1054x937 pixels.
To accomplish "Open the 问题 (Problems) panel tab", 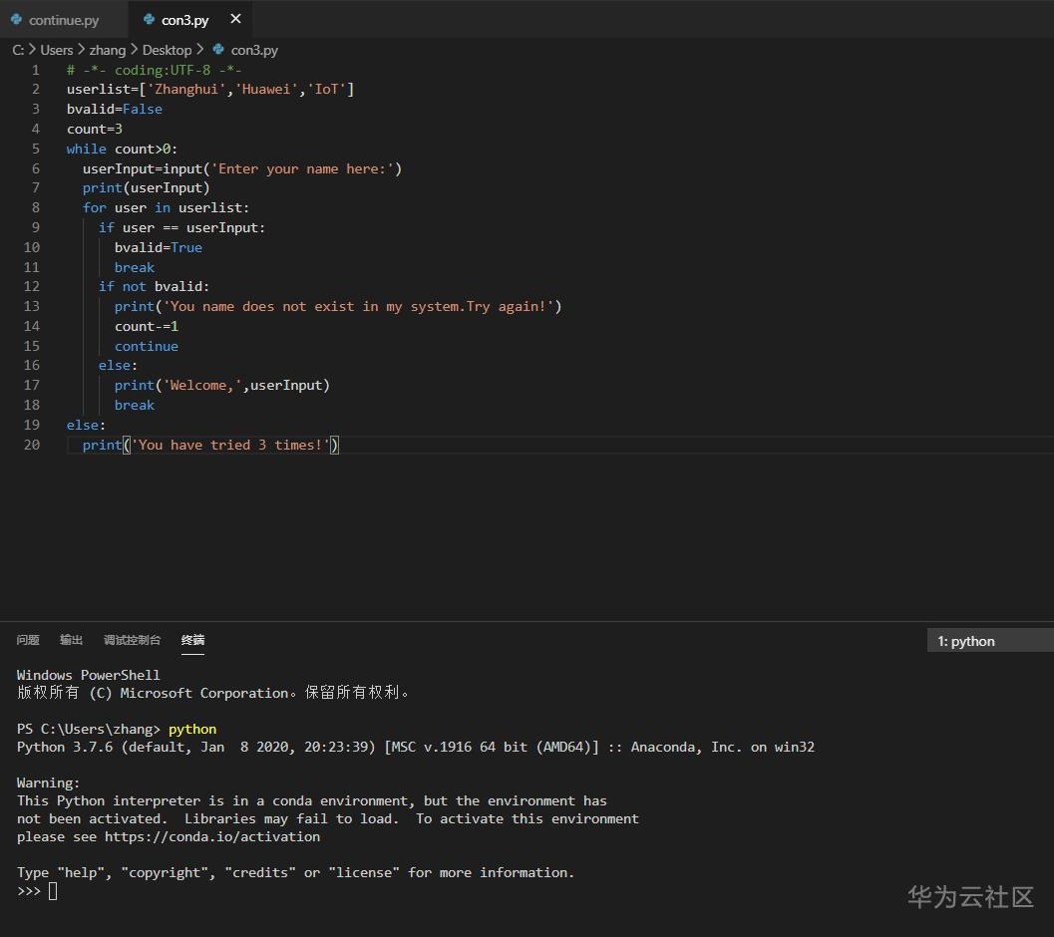I will click(28, 640).
